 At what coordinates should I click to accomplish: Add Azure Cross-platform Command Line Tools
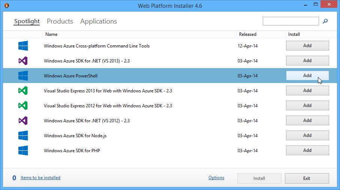point(307,46)
